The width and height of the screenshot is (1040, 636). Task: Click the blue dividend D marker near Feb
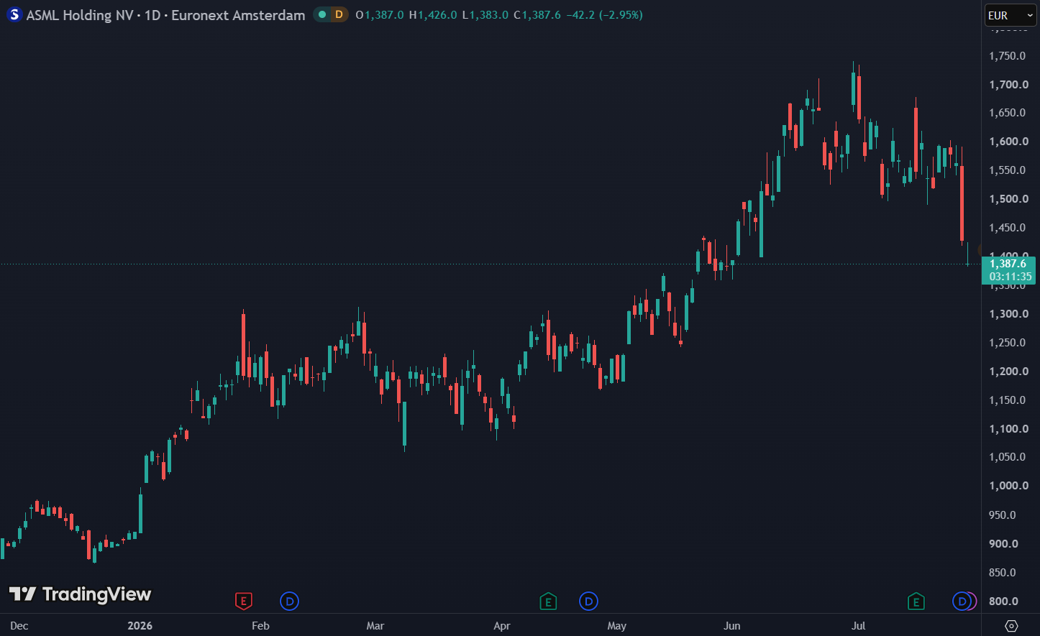(289, 601)
